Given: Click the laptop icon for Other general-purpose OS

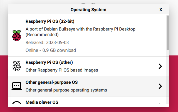Looking at the screenshot, I should [x=17, y=86].
